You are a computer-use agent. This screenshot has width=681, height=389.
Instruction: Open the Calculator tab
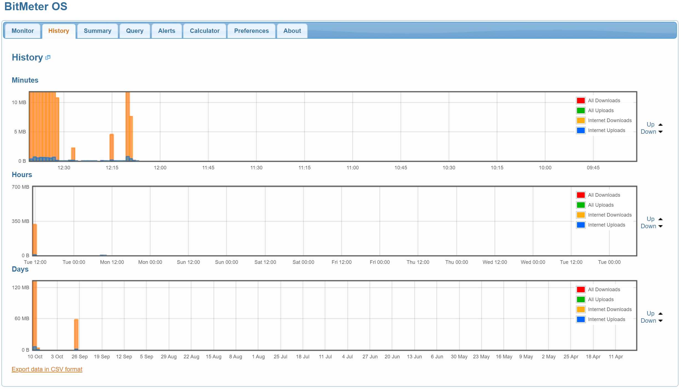coord(204,30)
